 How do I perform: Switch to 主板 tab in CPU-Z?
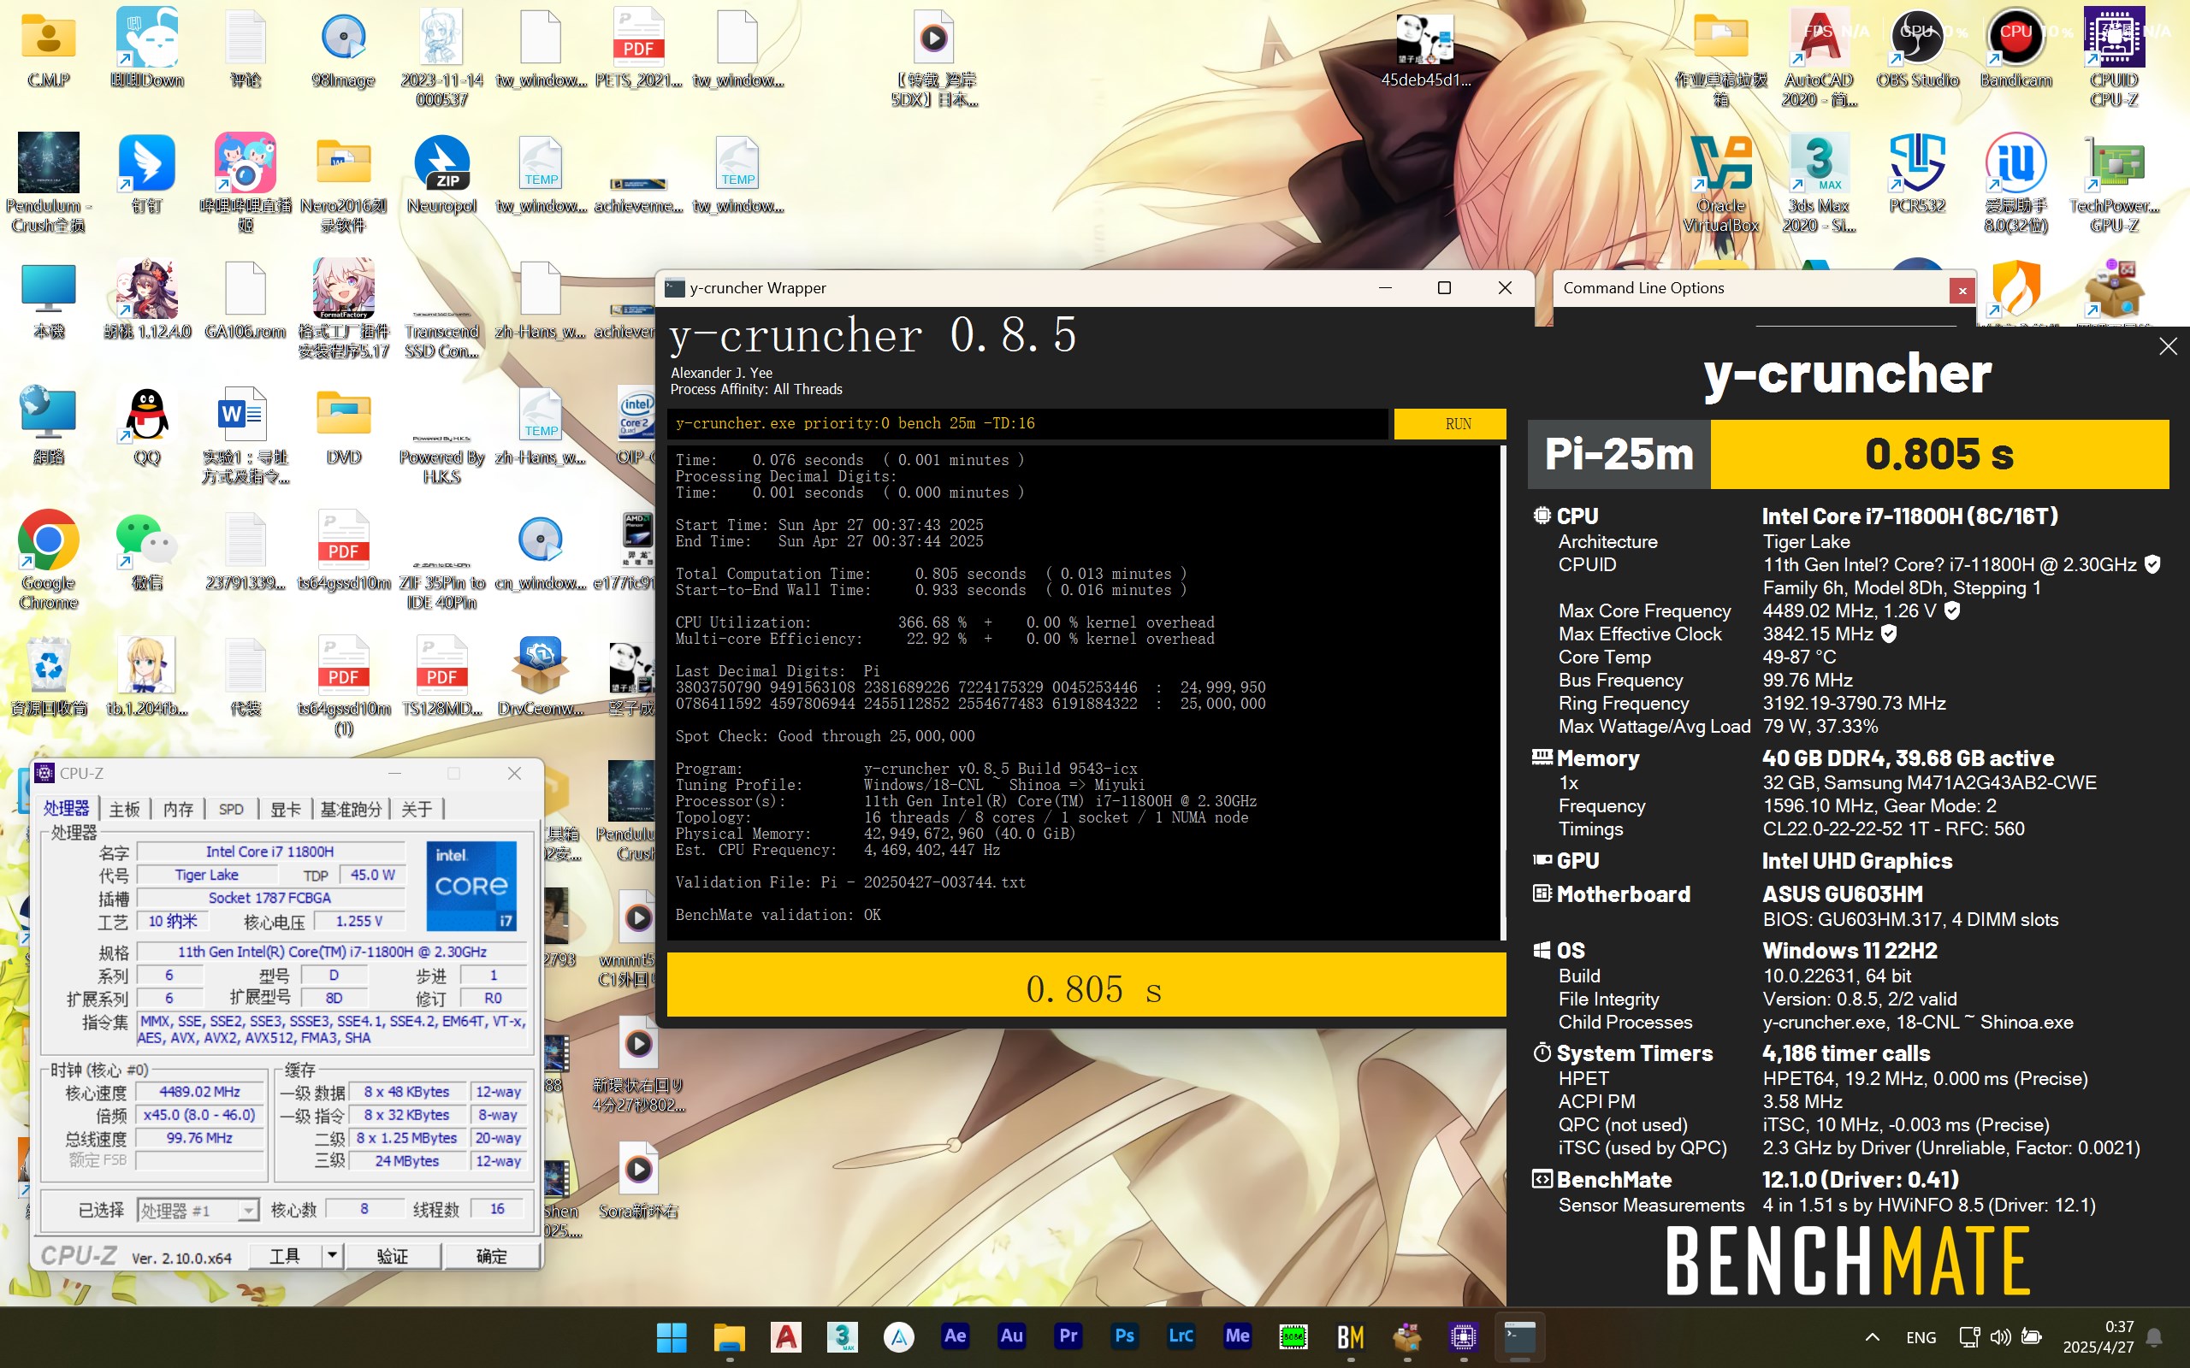[125, 809]
